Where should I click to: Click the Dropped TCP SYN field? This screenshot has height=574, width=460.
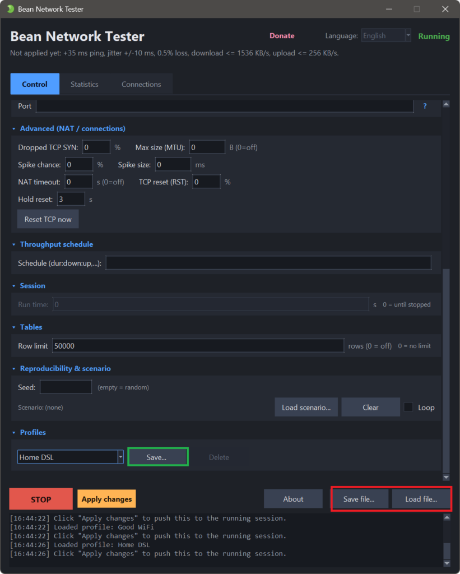pyautogui.click(x=96, y=147)
